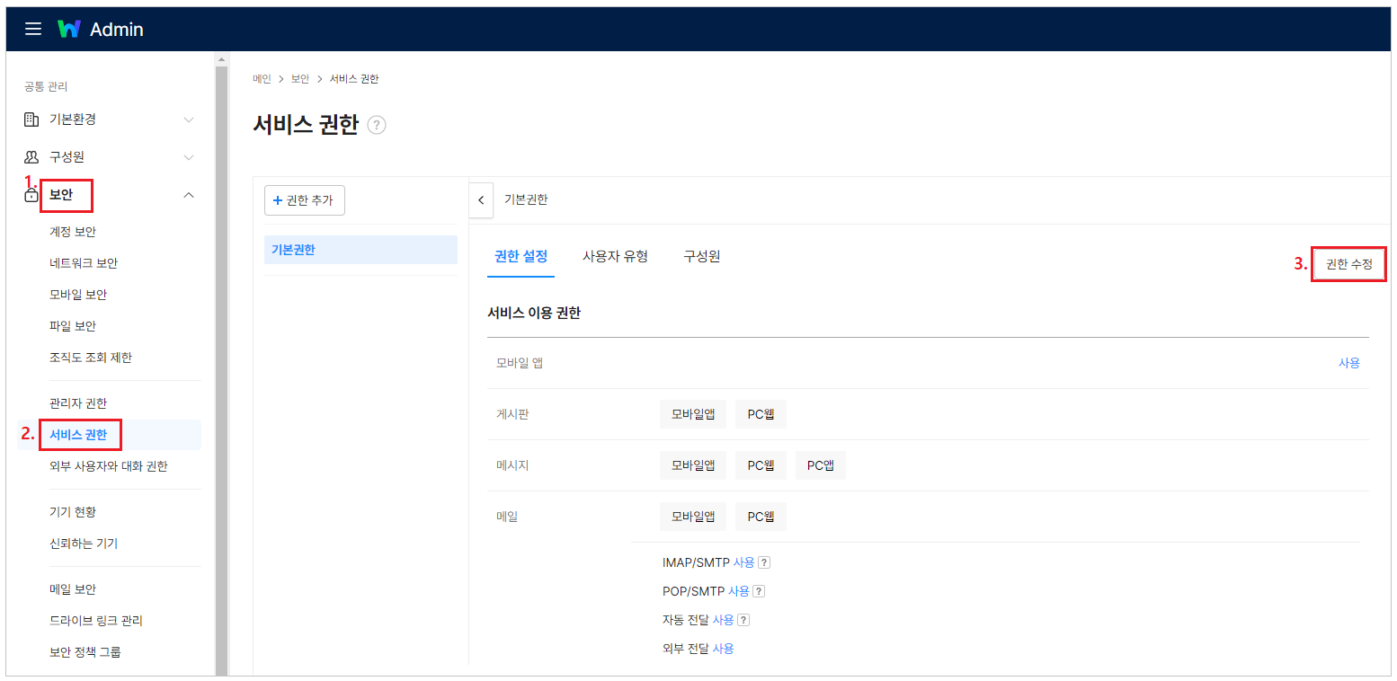Click the 보안 sidebar section label
Image resolution: width=1397 pixels, height=681 pixels.
pyautogui.click(x=61, y=195)
